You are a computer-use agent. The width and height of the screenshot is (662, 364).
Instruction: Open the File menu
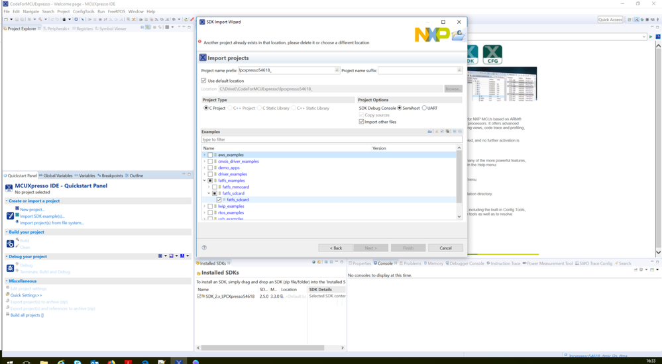click(7, 11)
